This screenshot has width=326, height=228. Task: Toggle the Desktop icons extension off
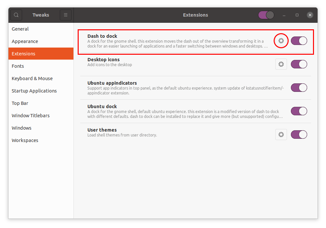(x=298, y=64)
